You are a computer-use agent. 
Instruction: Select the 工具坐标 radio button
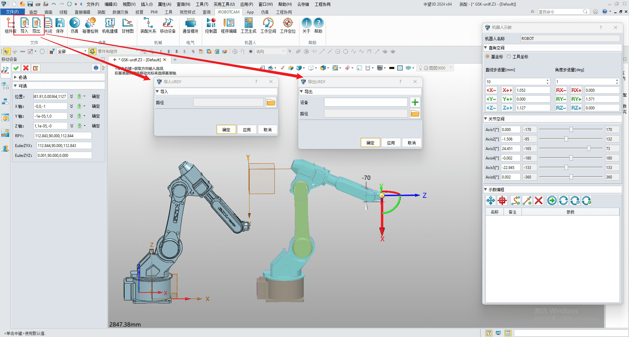tap(509, 57)
